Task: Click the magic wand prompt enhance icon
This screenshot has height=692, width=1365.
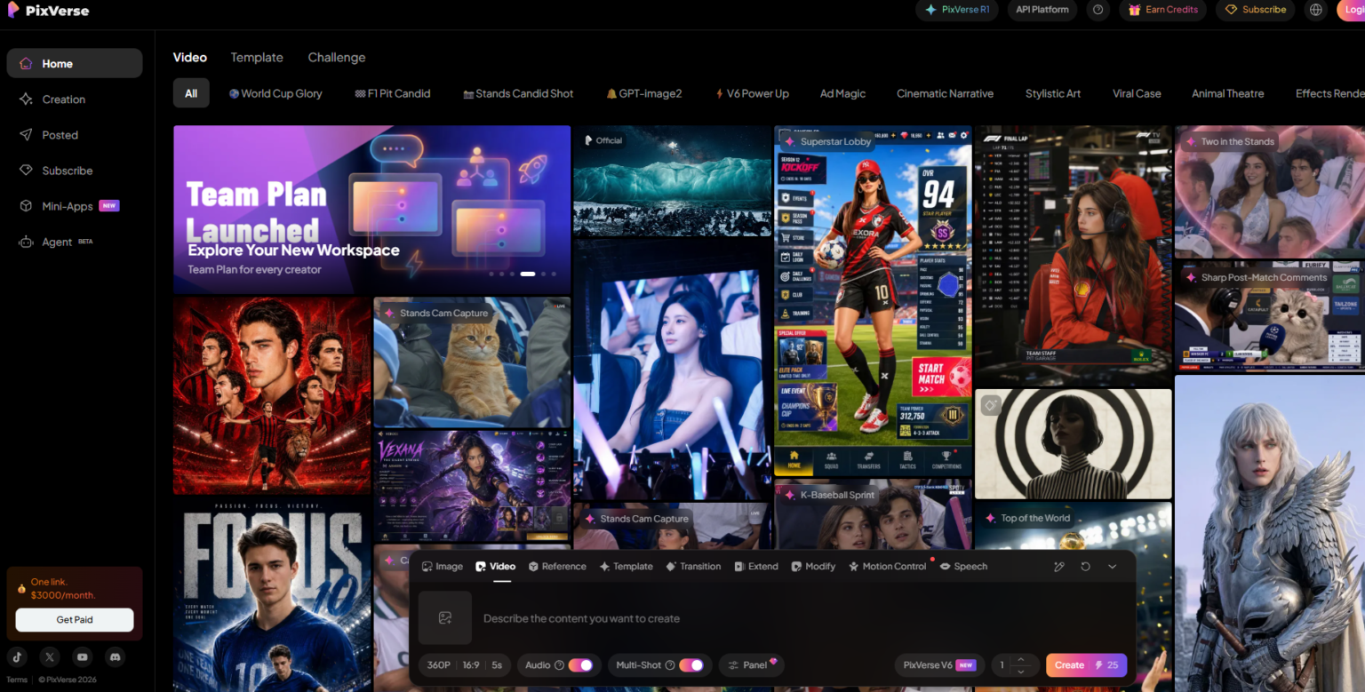Action: pos(1059,566)
